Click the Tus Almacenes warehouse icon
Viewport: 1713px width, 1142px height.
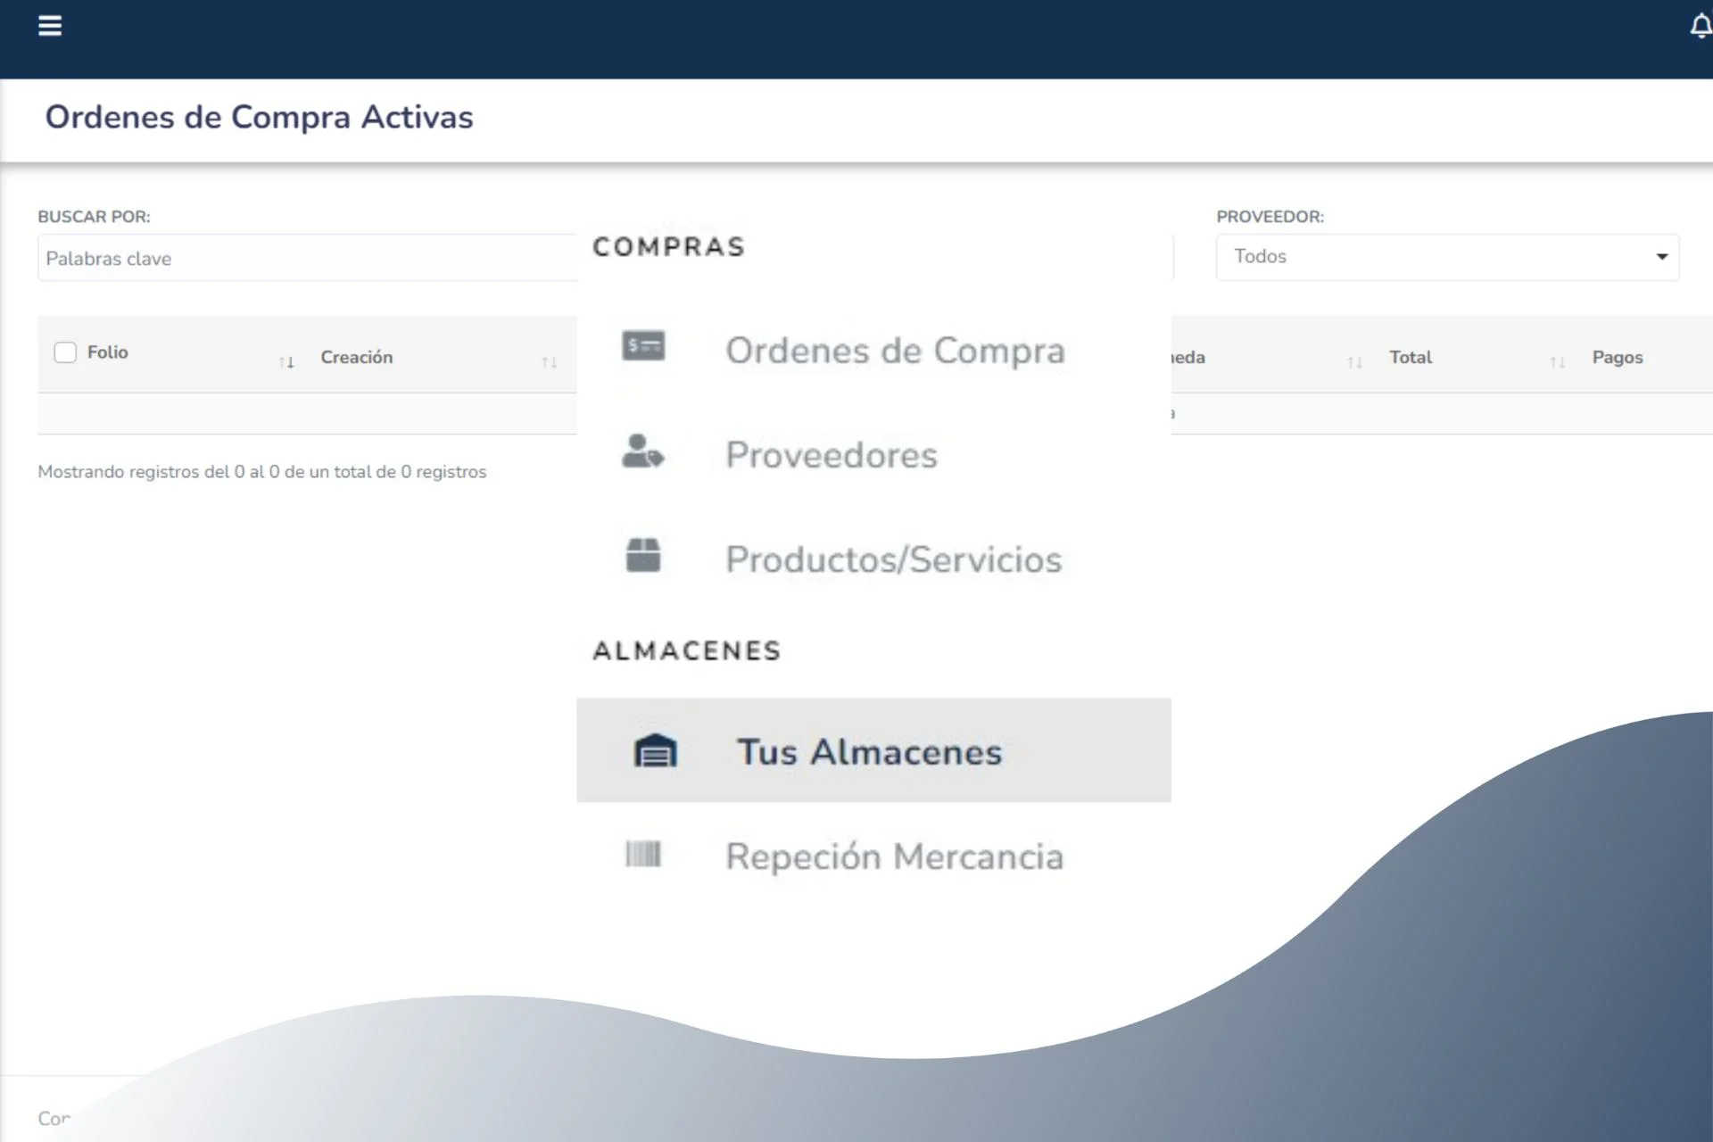[x=655, y=751]
